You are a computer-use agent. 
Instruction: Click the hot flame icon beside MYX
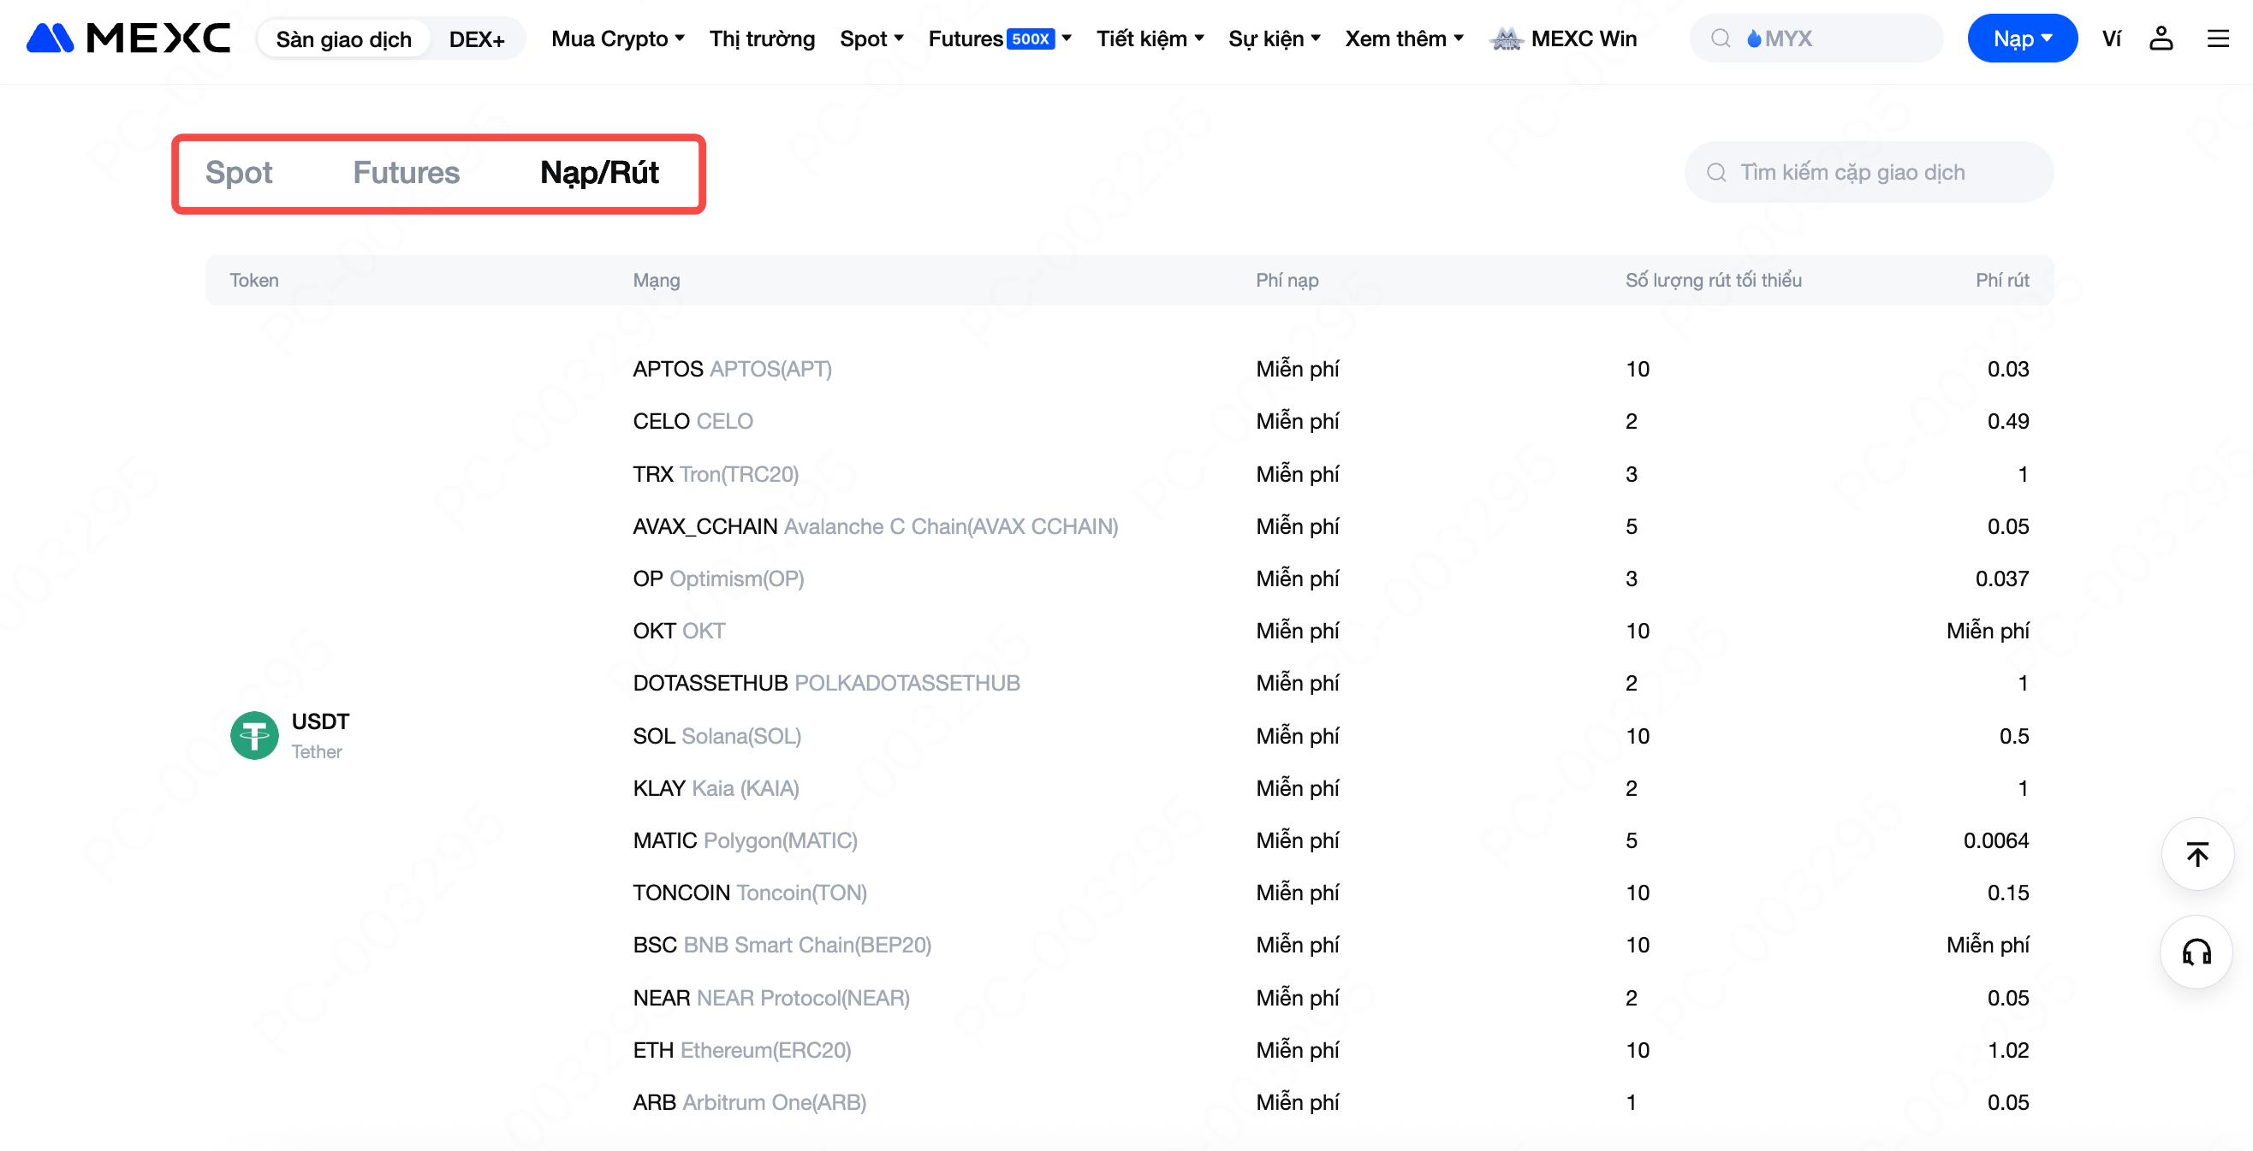pos(1754,39)
